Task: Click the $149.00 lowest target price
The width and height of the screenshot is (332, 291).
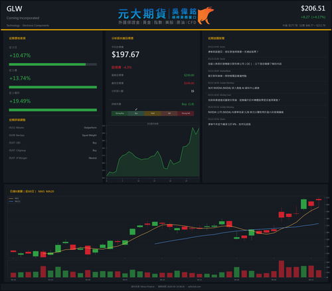Action: 189,83
